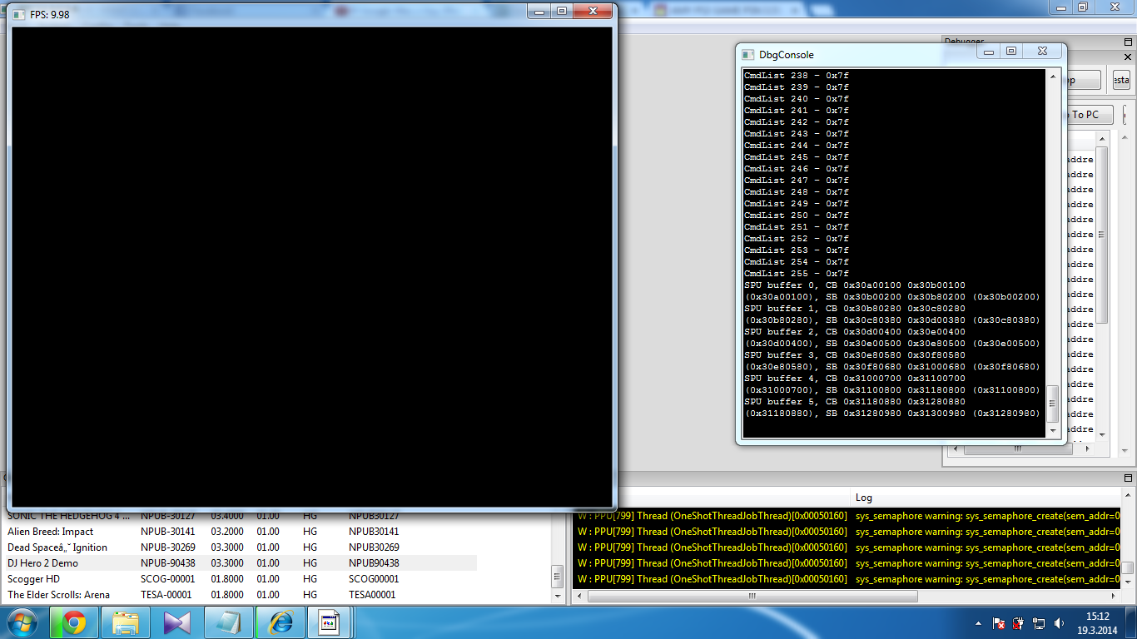Click the power battery tray icon

click(1019, 623)
